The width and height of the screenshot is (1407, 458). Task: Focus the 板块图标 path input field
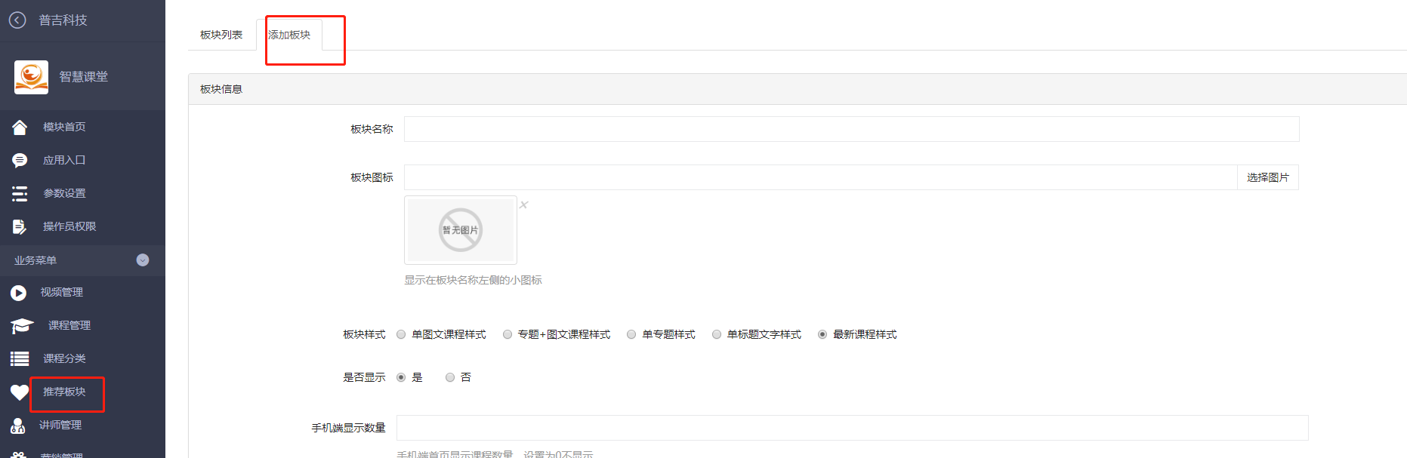point(821,177)
